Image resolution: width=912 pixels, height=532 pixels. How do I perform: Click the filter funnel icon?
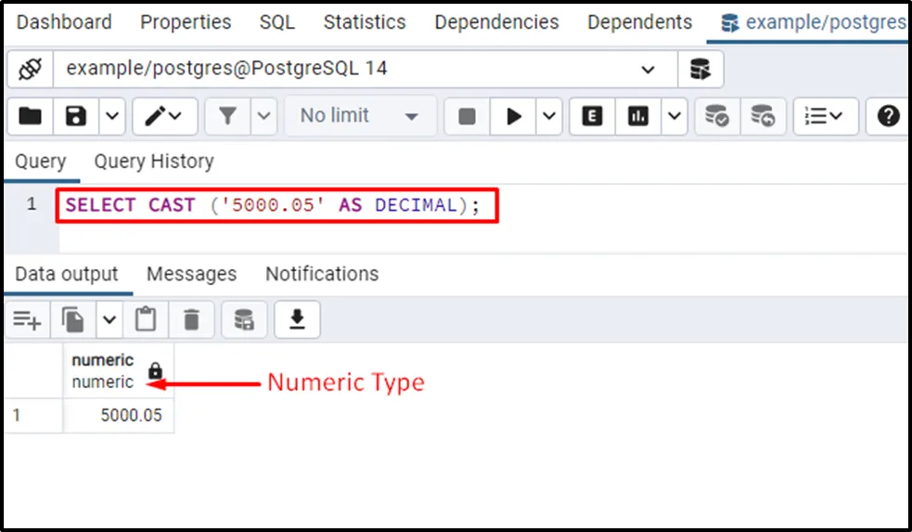click(x=228, y=116)
